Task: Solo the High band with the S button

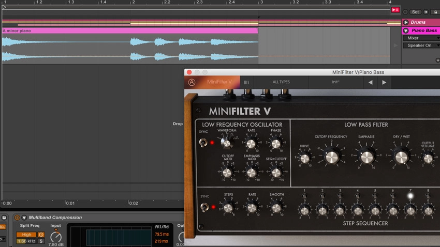Action: (x=41, y=241)
